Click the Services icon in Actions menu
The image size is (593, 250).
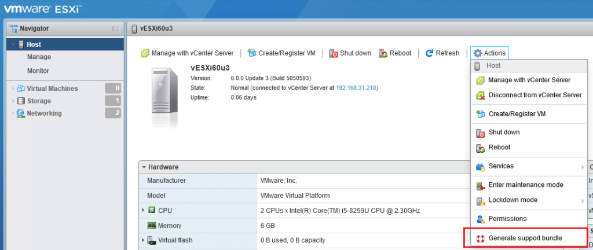[x=480, y=166]
